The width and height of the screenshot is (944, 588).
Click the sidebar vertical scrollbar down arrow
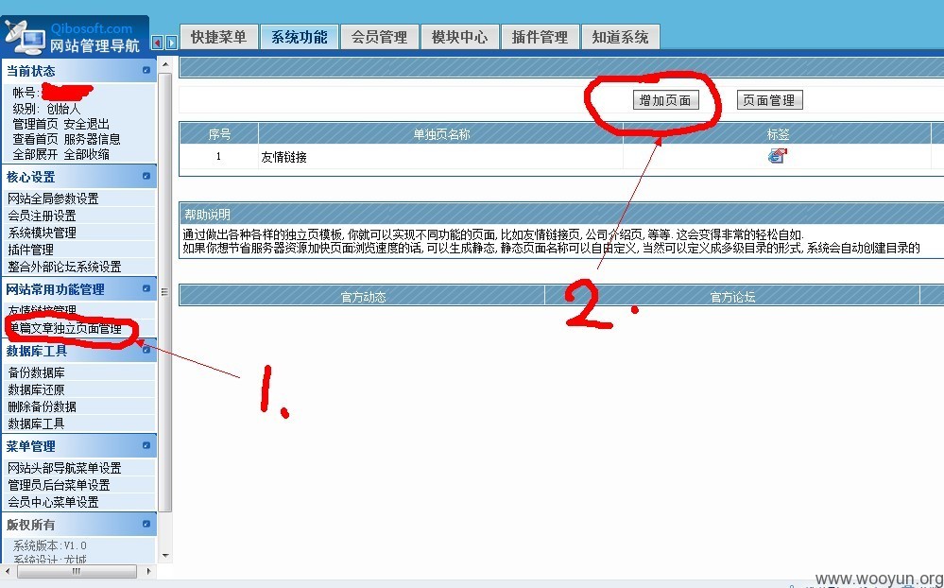pos(165,556)
